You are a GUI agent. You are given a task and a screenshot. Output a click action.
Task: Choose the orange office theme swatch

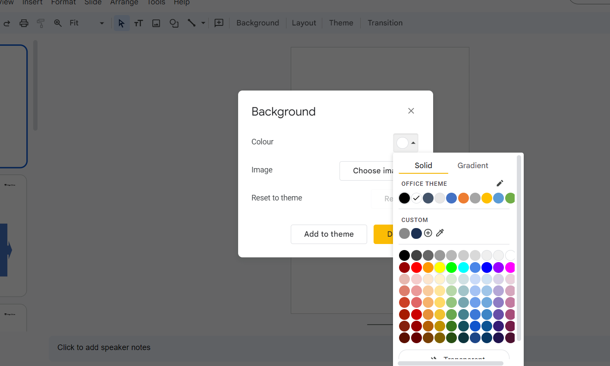(x=463, y=198)
